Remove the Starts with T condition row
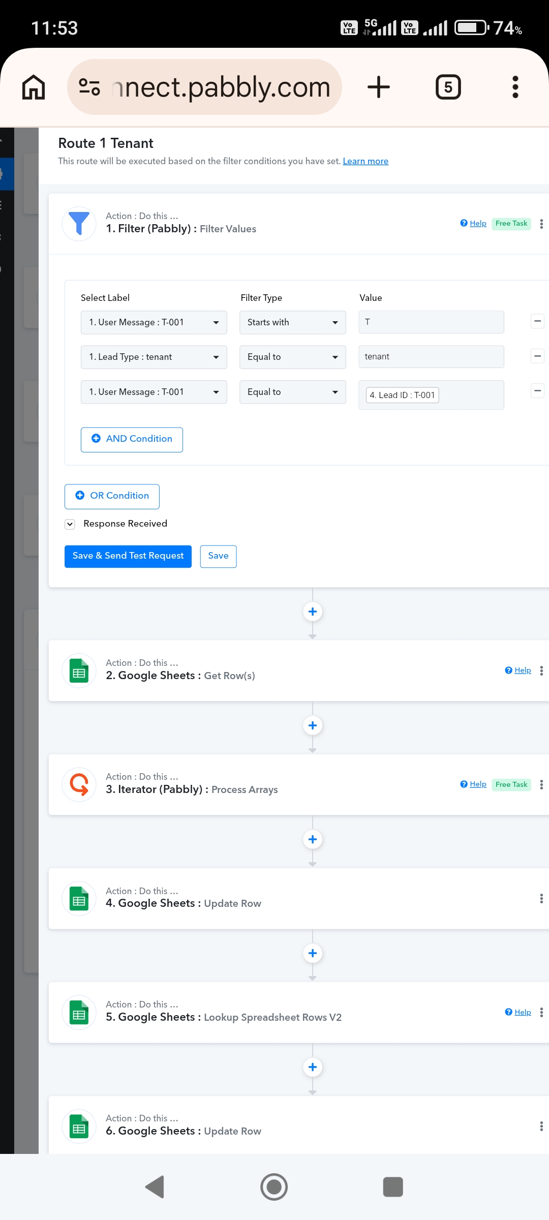 [537, 321]
